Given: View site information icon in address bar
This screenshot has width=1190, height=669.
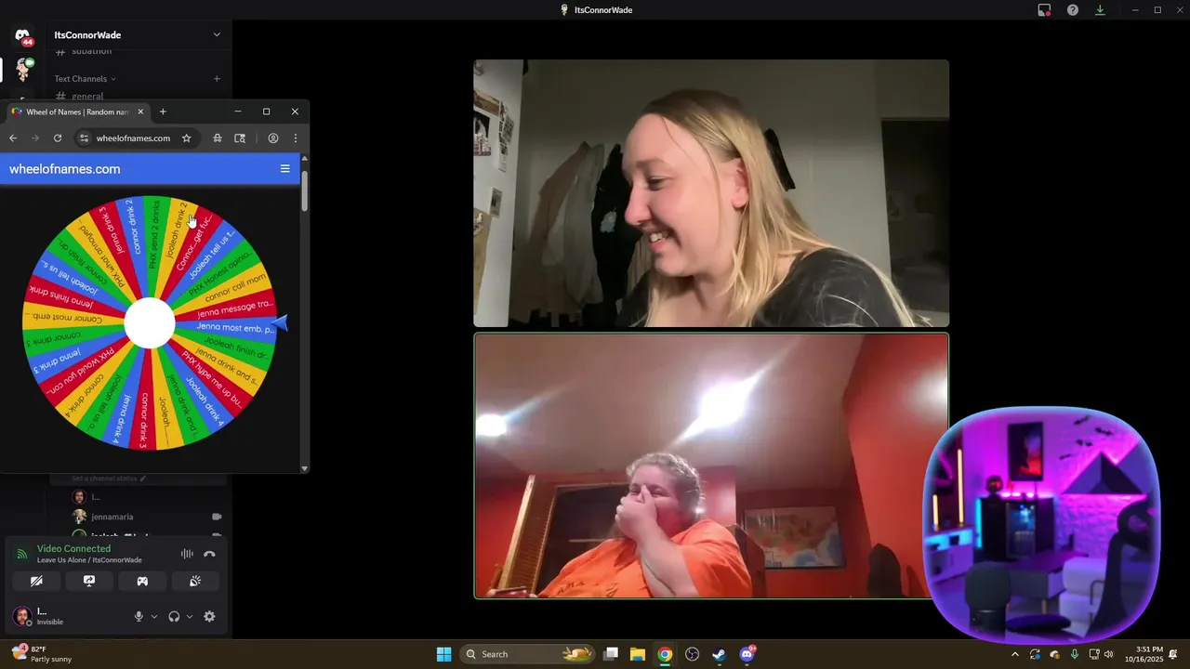Looking at the screenshot, I should point(84,138).
